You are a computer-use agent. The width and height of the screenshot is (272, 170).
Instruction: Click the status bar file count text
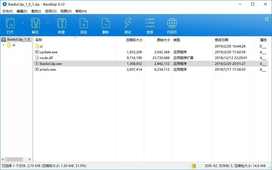point(235,166)
